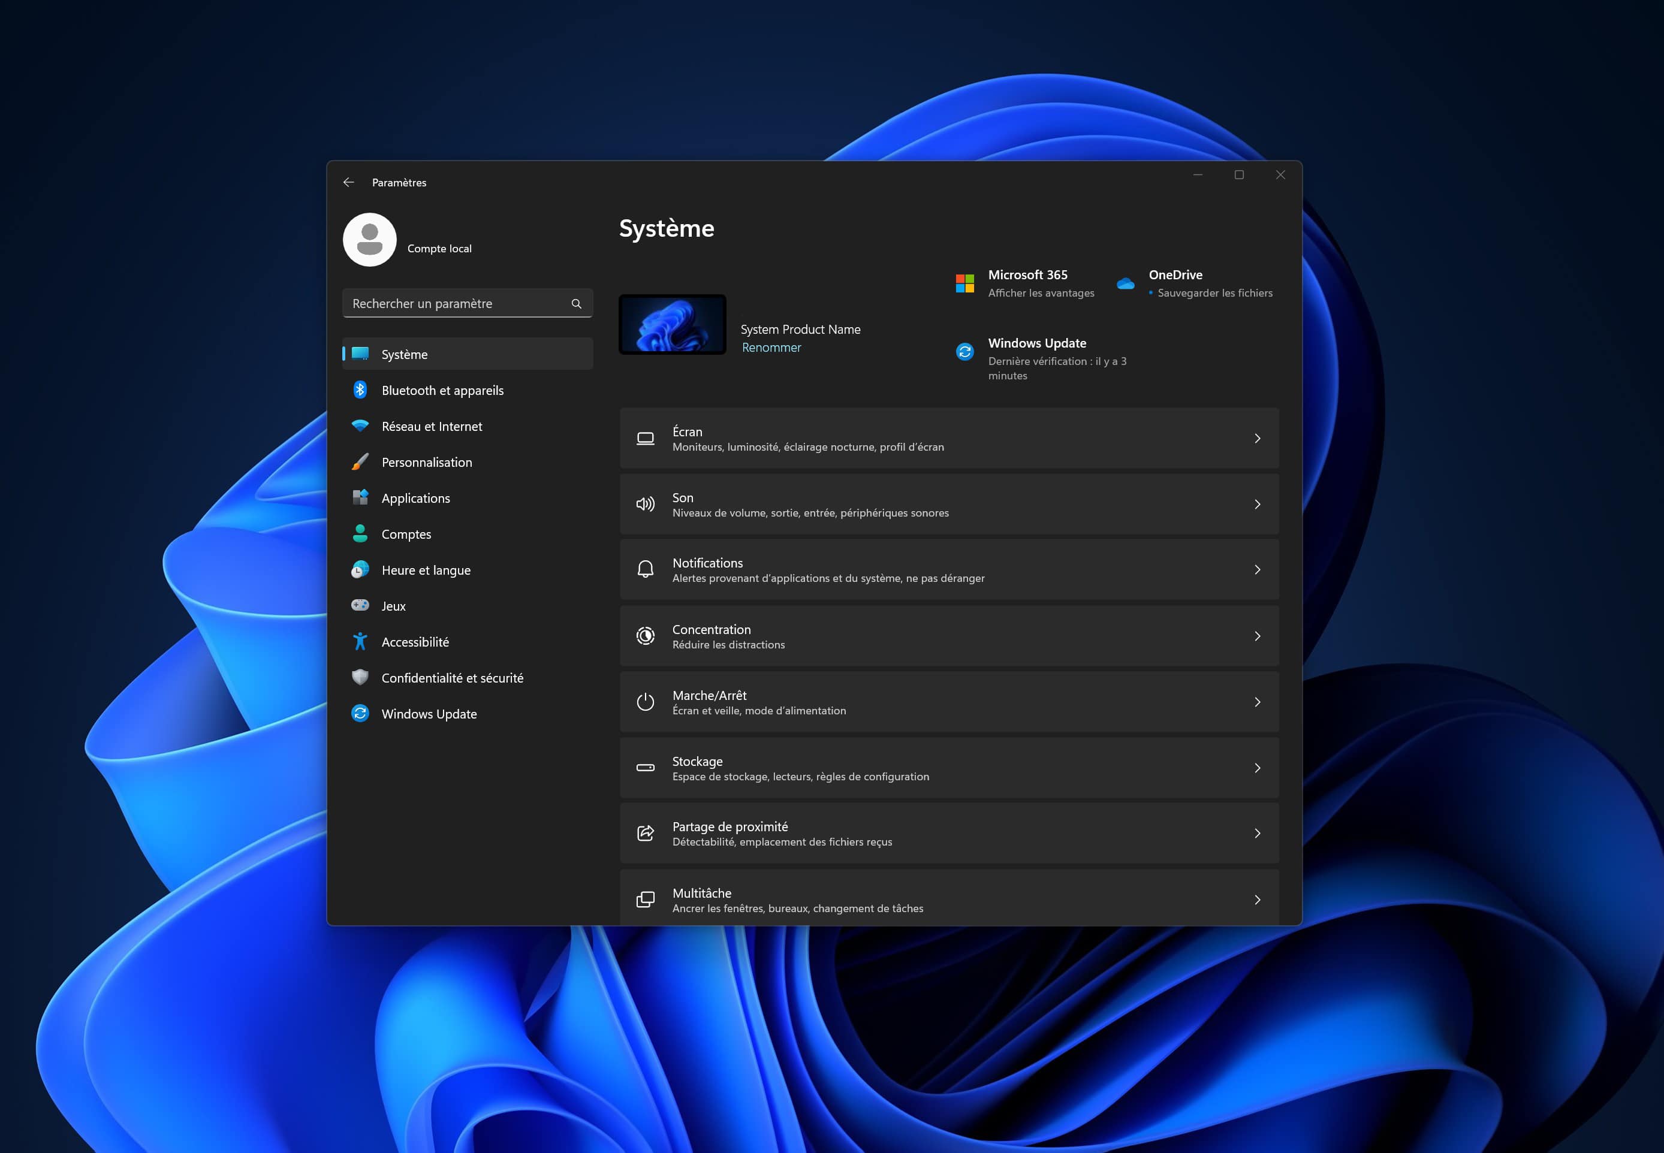Viewport: 1664px width, 1153px height.
Task: Open Jeux via the Xbox icon
Action: (361, 605)
